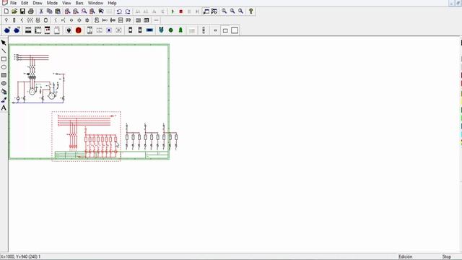Click the green bell icon
The width and height of the screenshot is (462, 260).
tap(180, 30)
